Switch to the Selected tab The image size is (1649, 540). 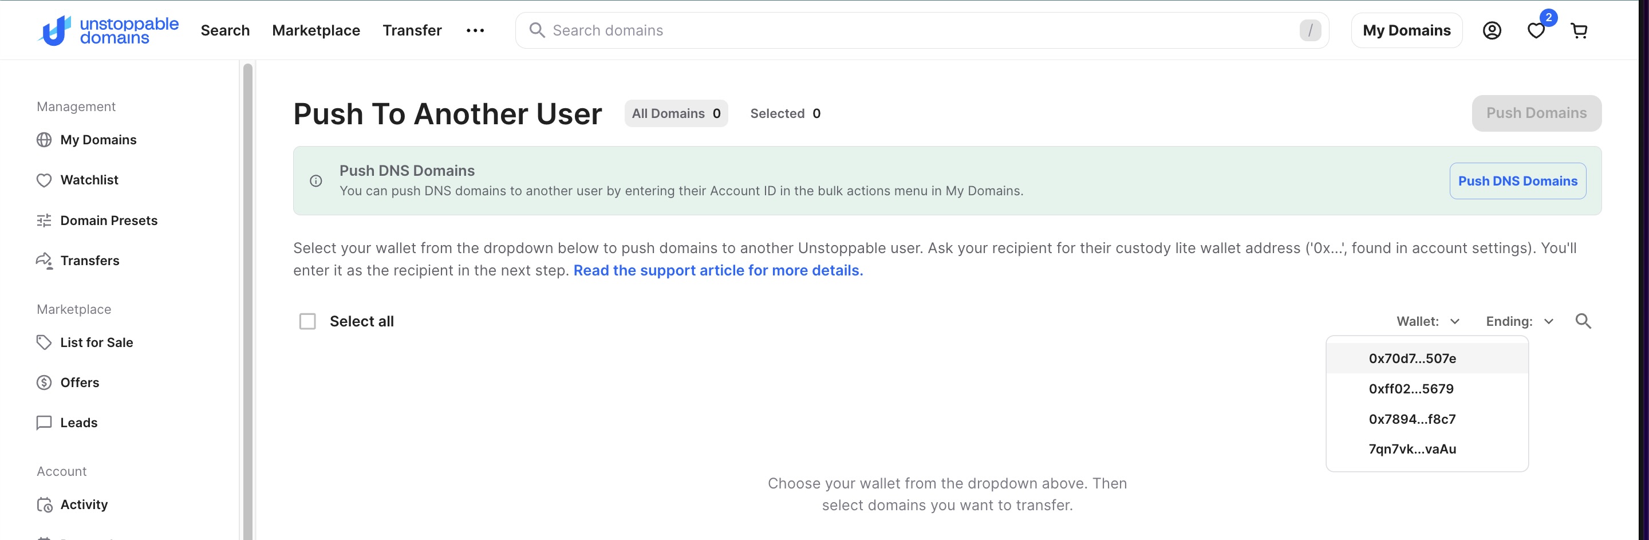(785, 113)
